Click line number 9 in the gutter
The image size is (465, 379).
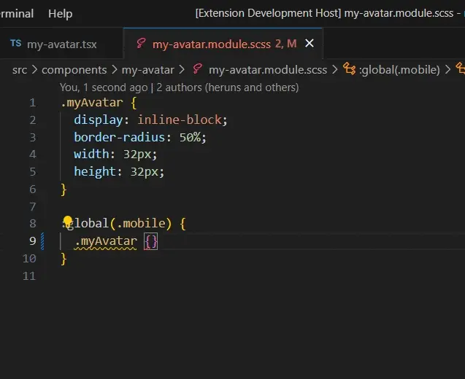32,241
